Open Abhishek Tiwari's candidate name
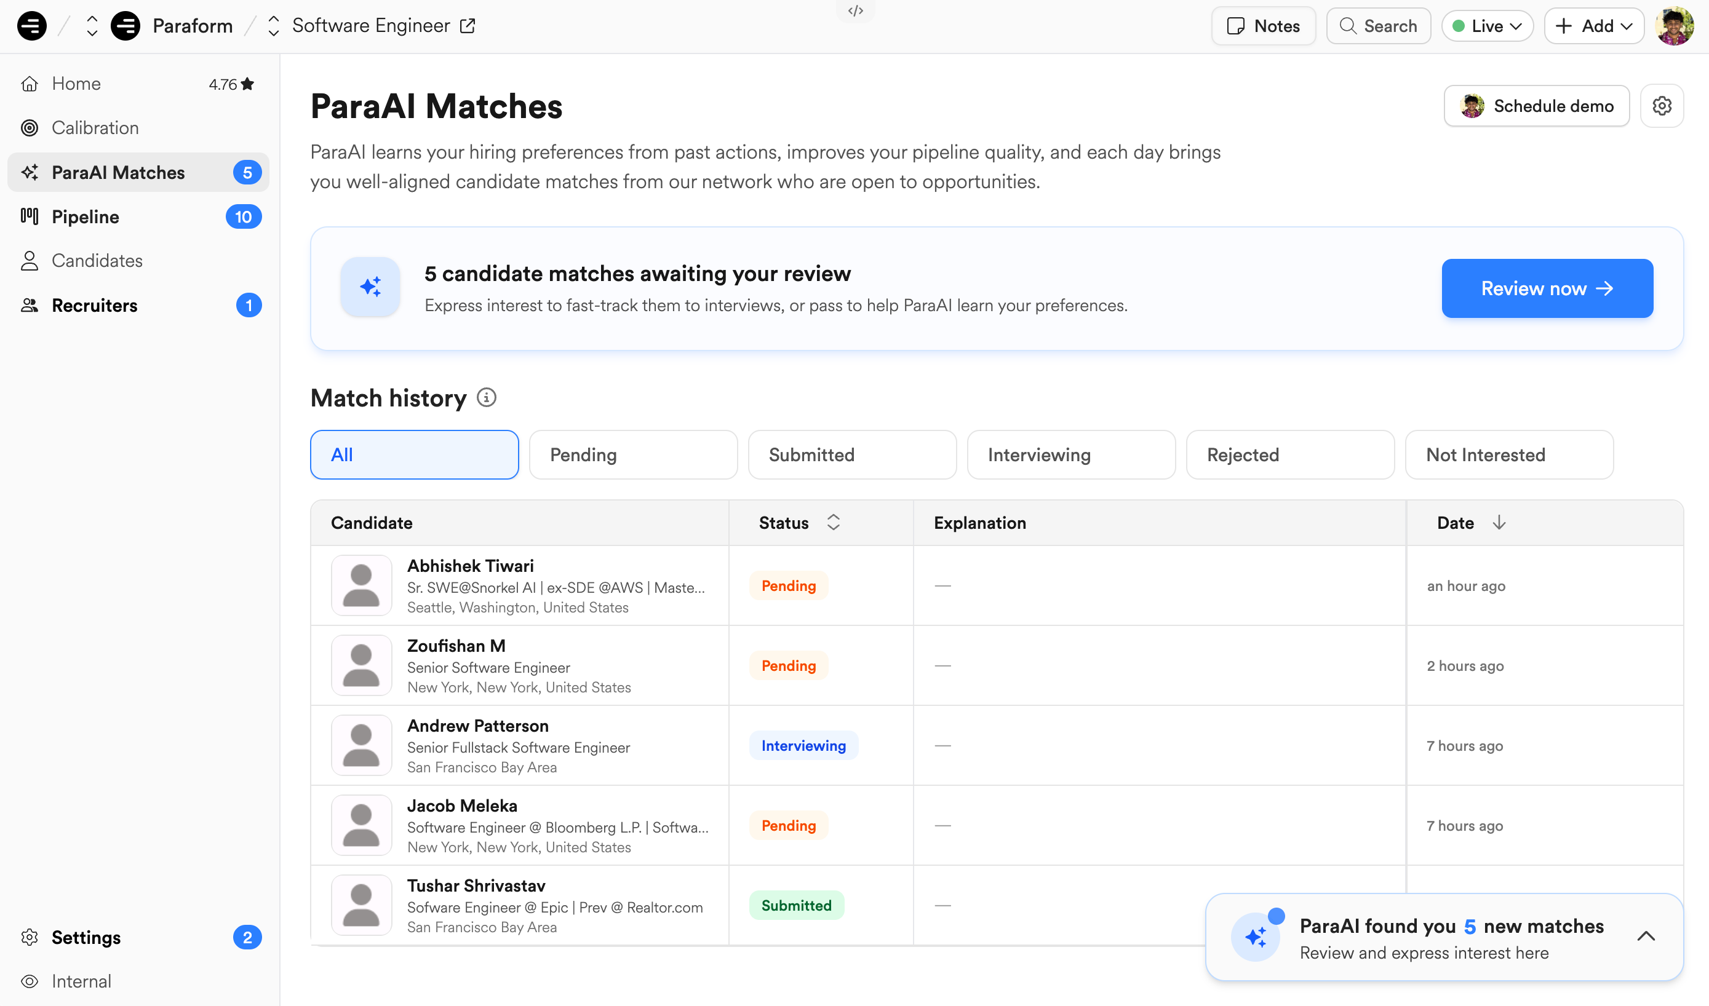The height and width of the screenshot is (1006, 1709). 470,566
